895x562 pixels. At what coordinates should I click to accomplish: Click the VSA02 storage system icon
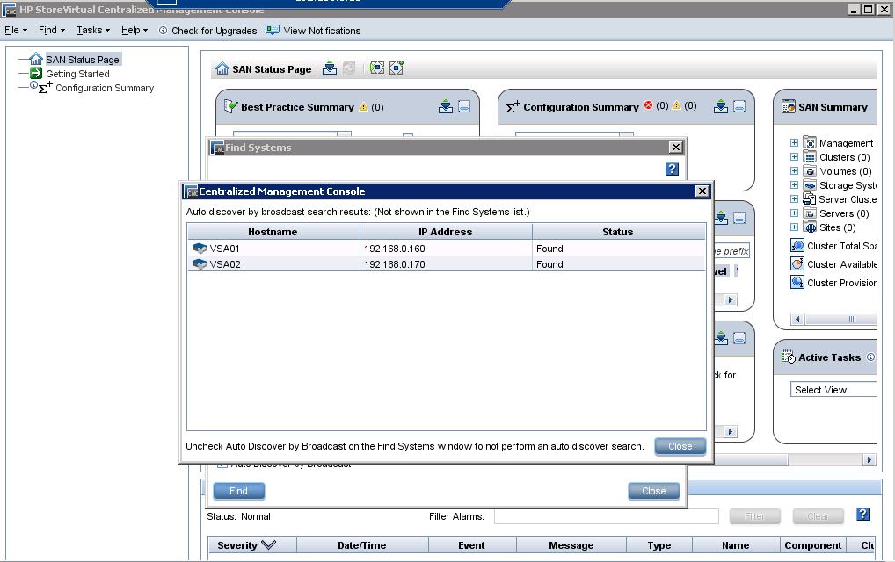[200, 264]
